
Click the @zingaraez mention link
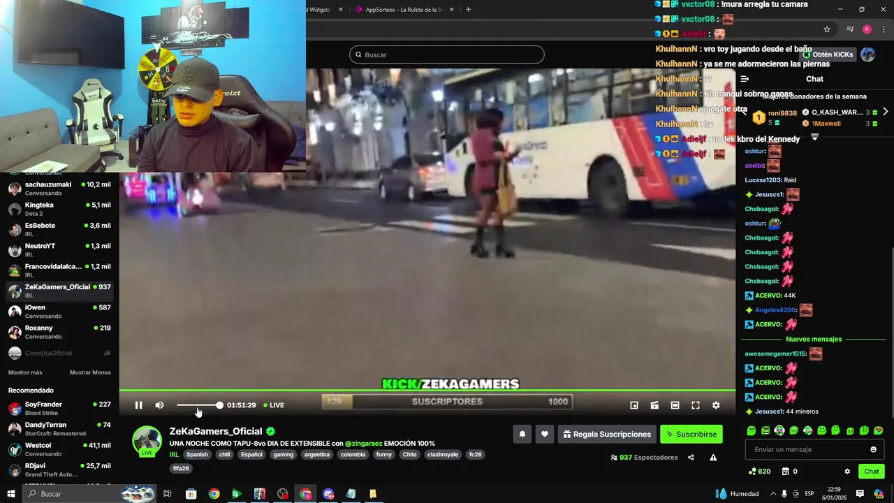tap(363, 444)
